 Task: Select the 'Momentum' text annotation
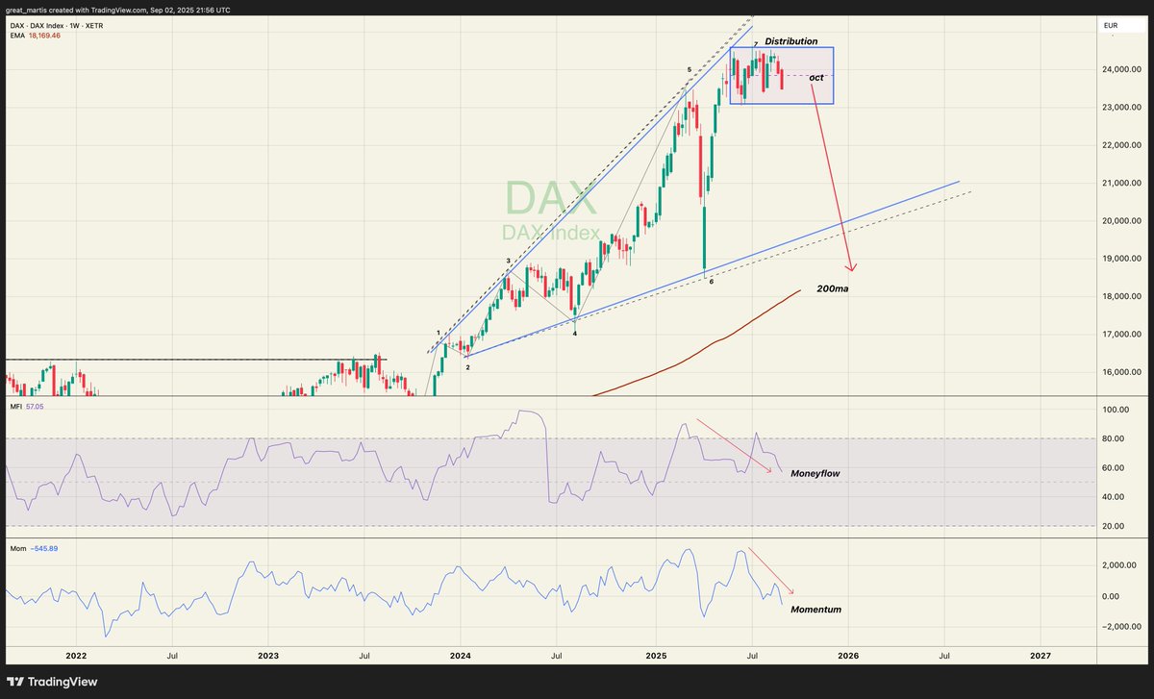[815, 610]
